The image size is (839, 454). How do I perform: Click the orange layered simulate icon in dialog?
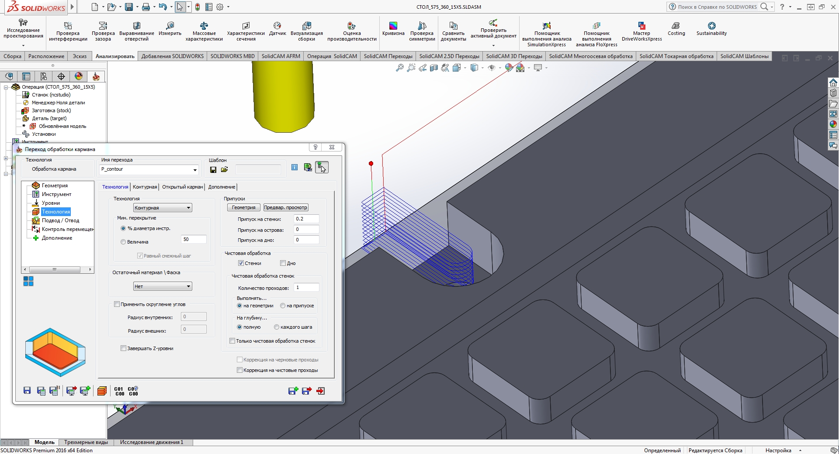tap(102, 391)
